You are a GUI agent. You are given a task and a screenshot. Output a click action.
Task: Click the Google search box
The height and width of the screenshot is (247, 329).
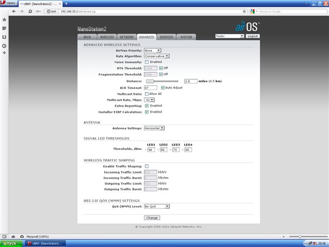pyautogui.click(x=293, y=11)
